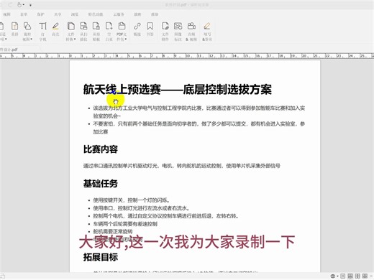Viewport: 374px width, 280px height.
Task: Switch to the 云服务 ribbon tab
Action: click(119, 14)
